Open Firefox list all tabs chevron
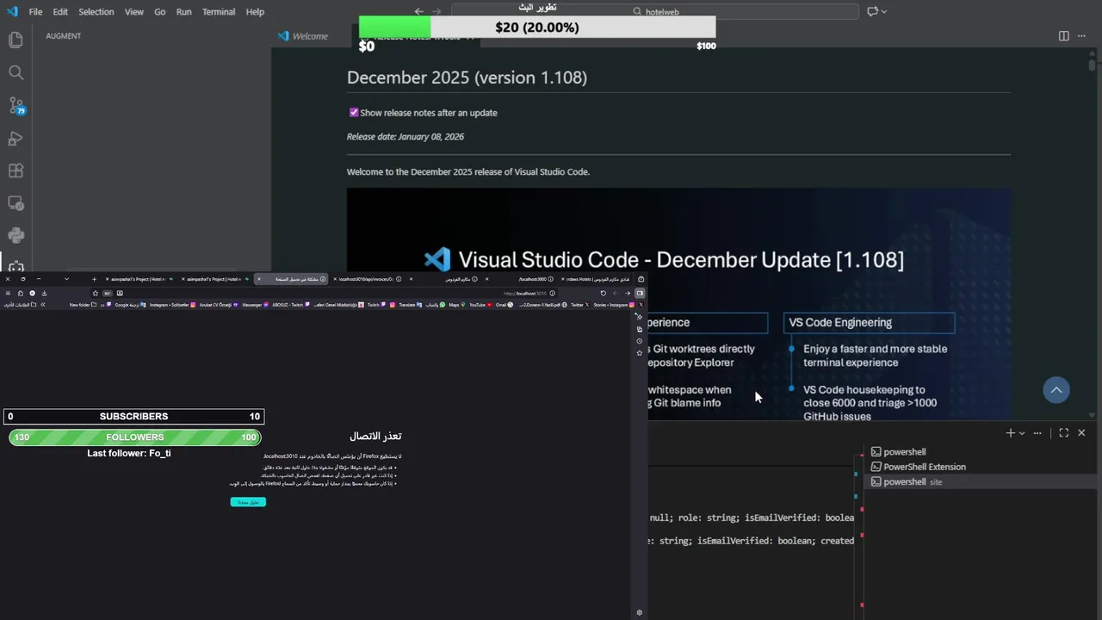1102x620 pixels. tap(66, 279)
